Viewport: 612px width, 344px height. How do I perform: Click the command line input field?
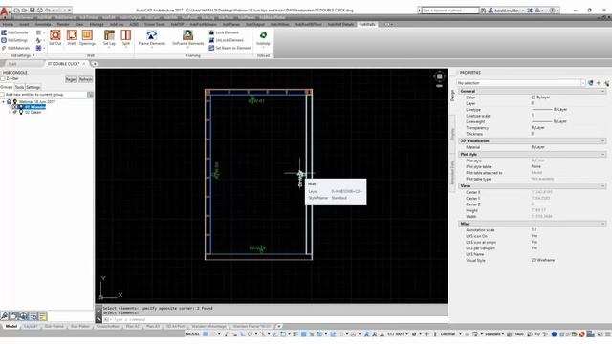(x=273, y=319)
